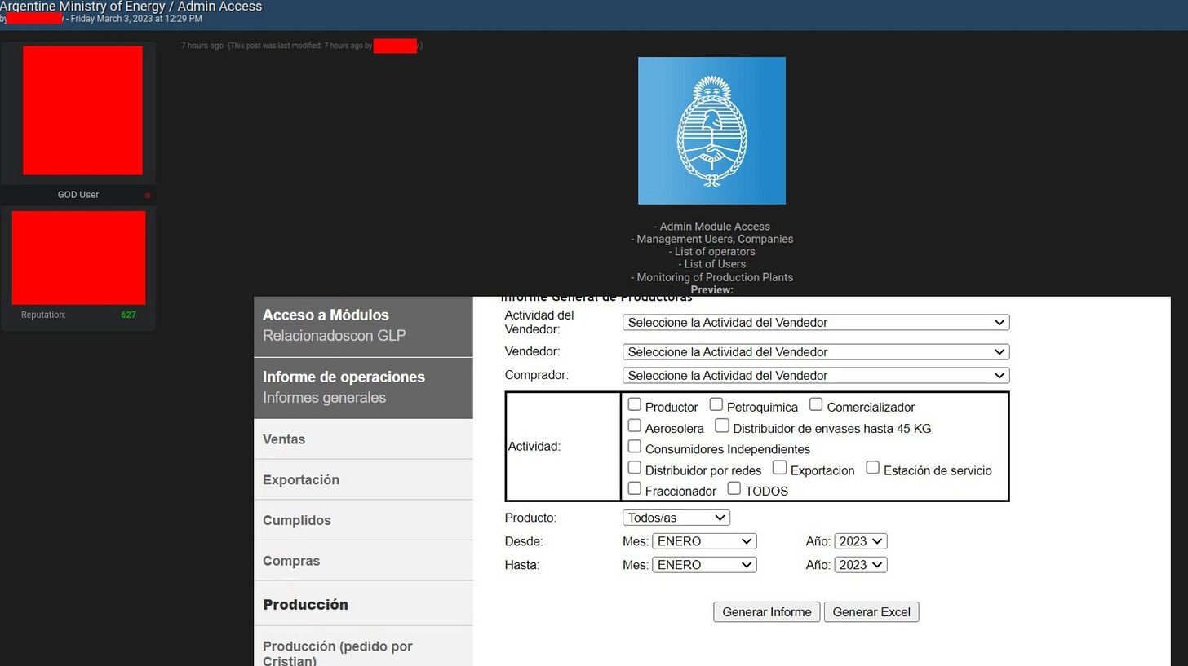Click the 'Producto:' field label
This screenshot has width=1188, height=666.
coord(530,518)
